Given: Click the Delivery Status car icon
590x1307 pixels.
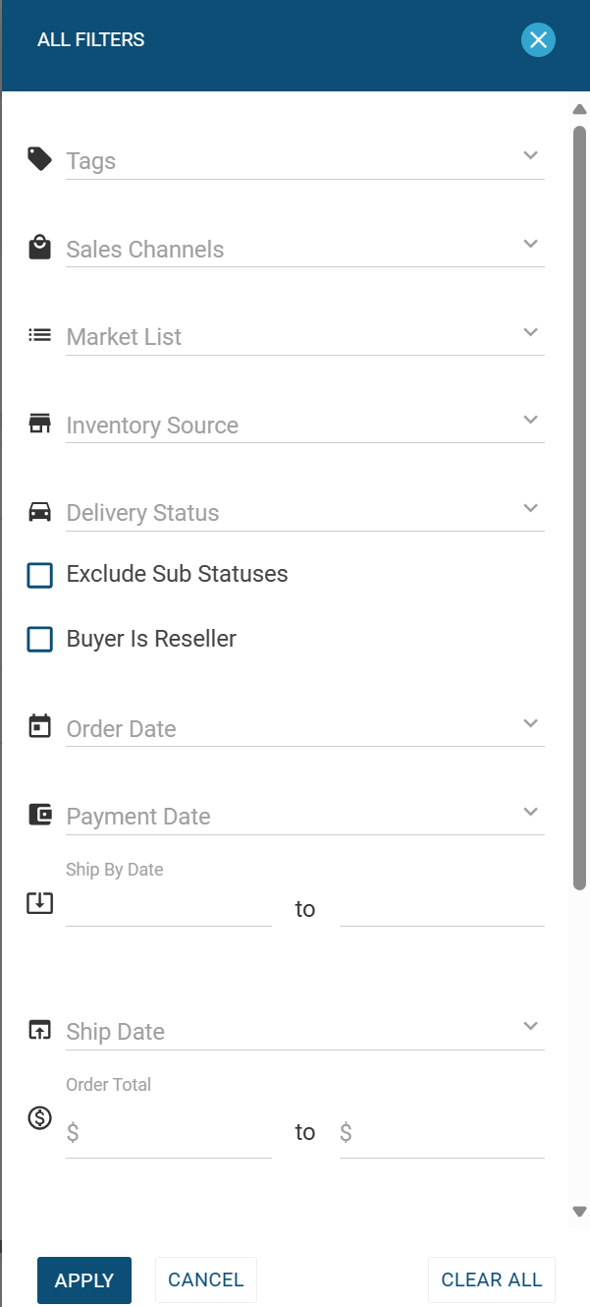Looking at the screenshot, I should 39,511.
